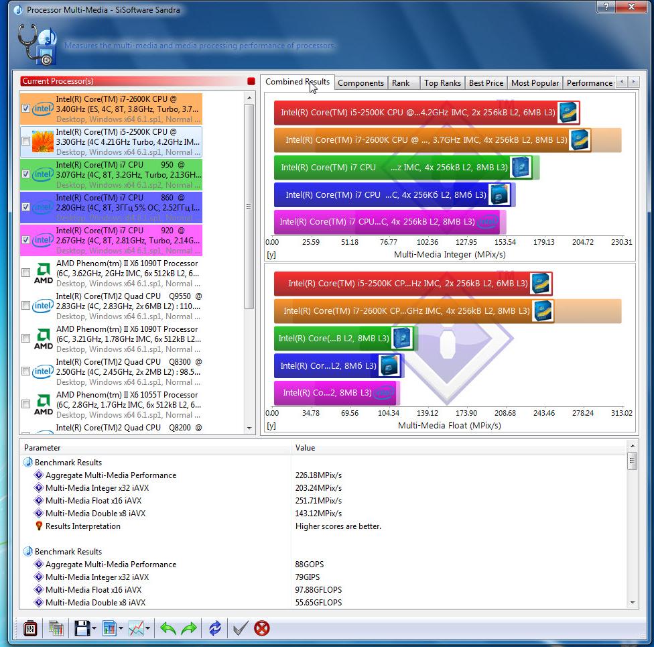Image resolution: width=654 pixels, height=647 pixels.
Task: Open the line graph icon dropdown arrow
Action: point(147,628)
